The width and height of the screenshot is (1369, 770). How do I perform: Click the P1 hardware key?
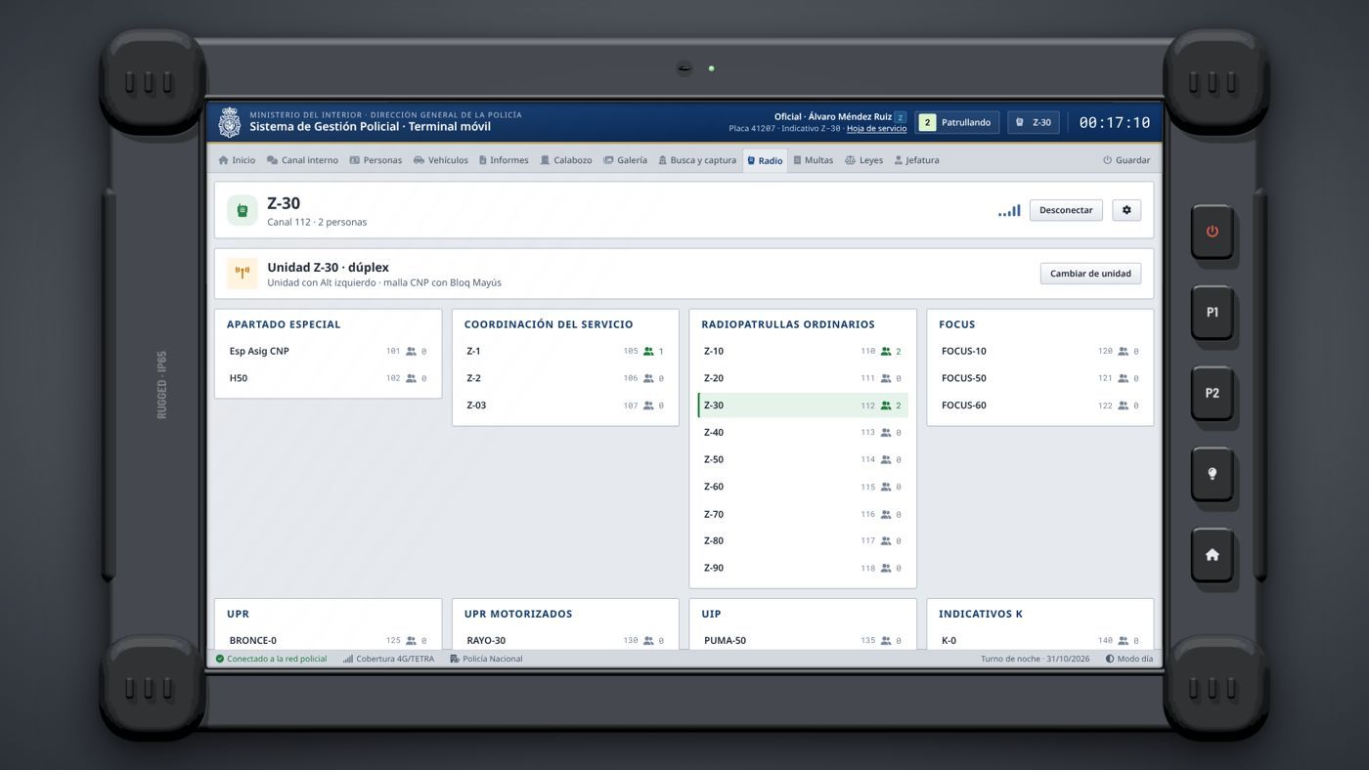pyautogui.click(x=1212, y=313)
